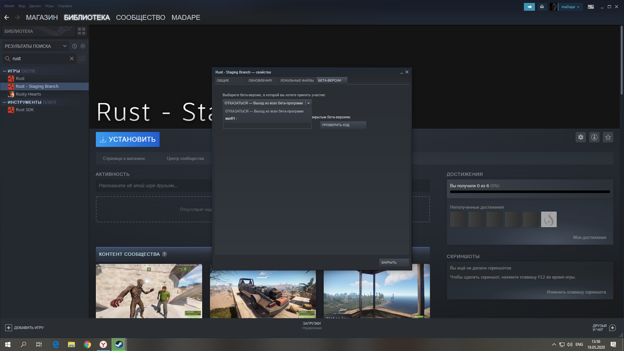
Task: Open the ENG language indicator
Action: coord(579,344)
